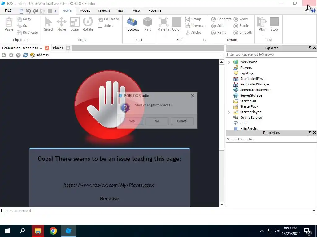This screenshot has height=237, width=317.
Task: Click the Group objects icon
Action: [x=188, y=19]
